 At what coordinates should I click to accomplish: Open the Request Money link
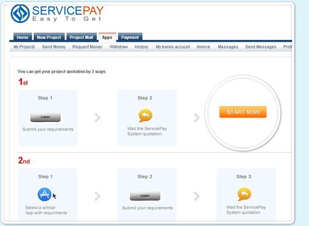87,47
